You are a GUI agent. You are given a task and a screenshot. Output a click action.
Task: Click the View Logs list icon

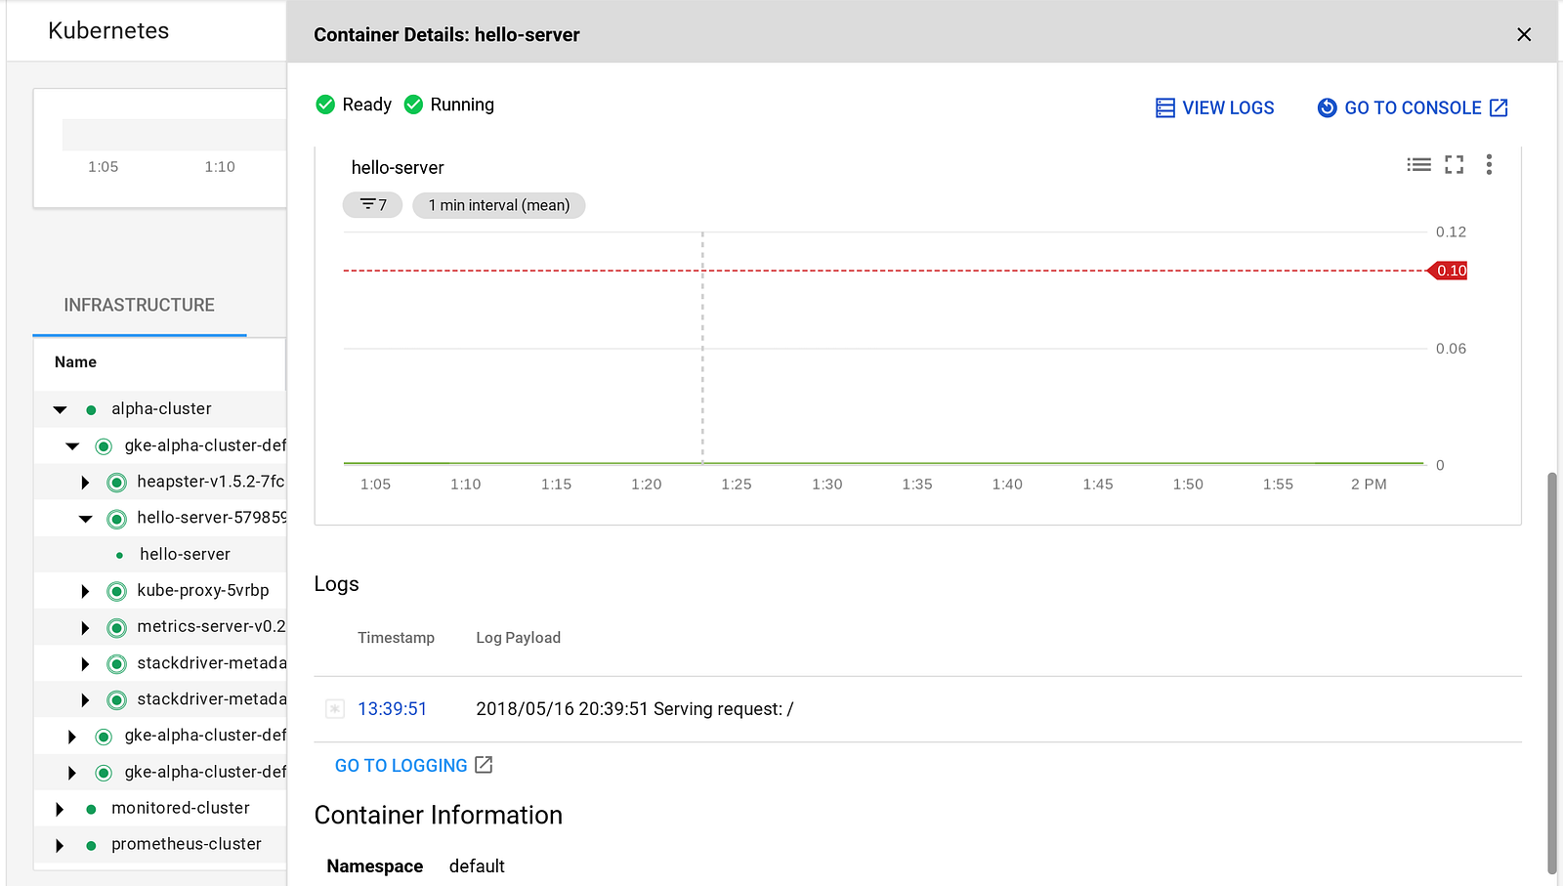[x=1164, y=108]
